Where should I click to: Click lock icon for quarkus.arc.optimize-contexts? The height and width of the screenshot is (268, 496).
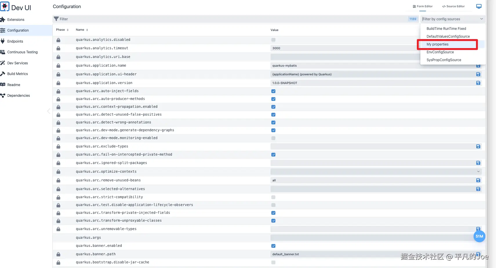pos(58,172)
